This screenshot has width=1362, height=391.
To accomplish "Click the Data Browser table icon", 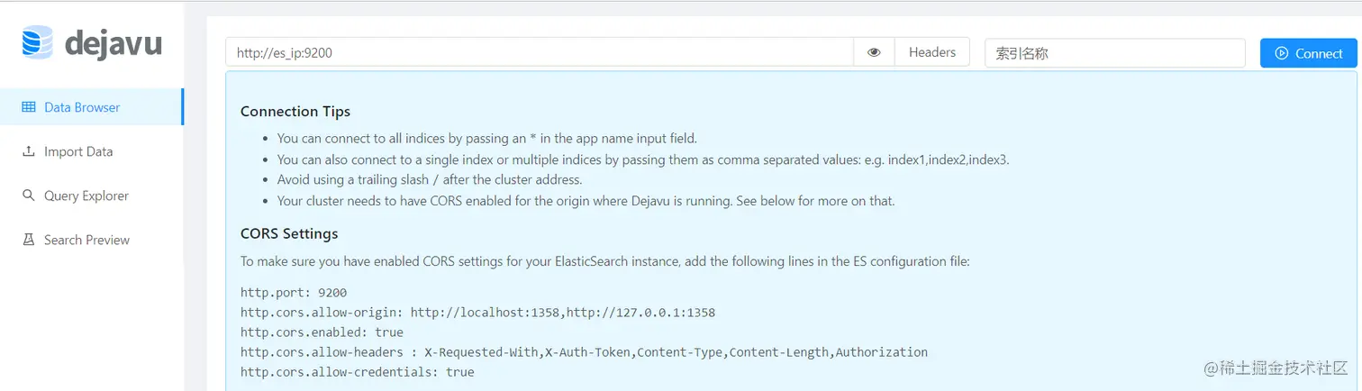I will 28,107.
